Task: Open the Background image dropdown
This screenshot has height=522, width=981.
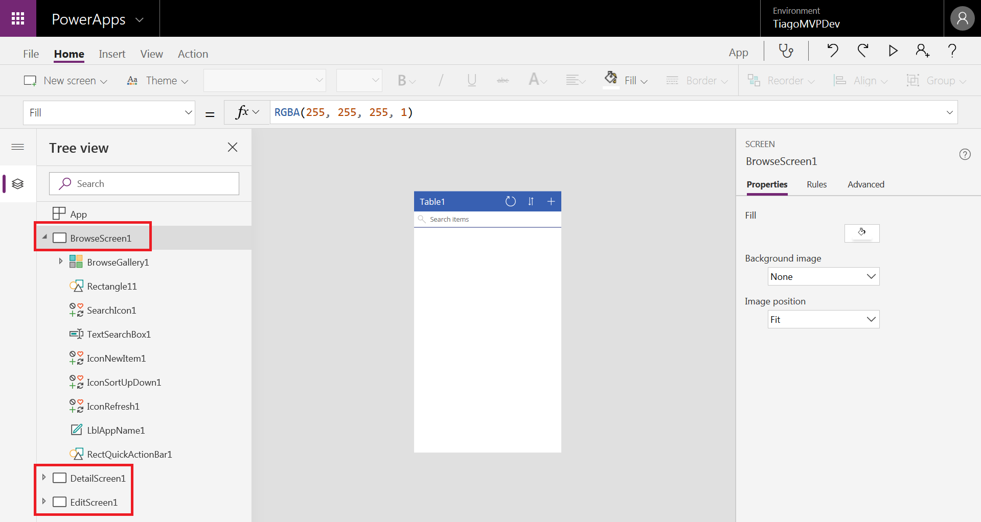Action: [823, 277]
